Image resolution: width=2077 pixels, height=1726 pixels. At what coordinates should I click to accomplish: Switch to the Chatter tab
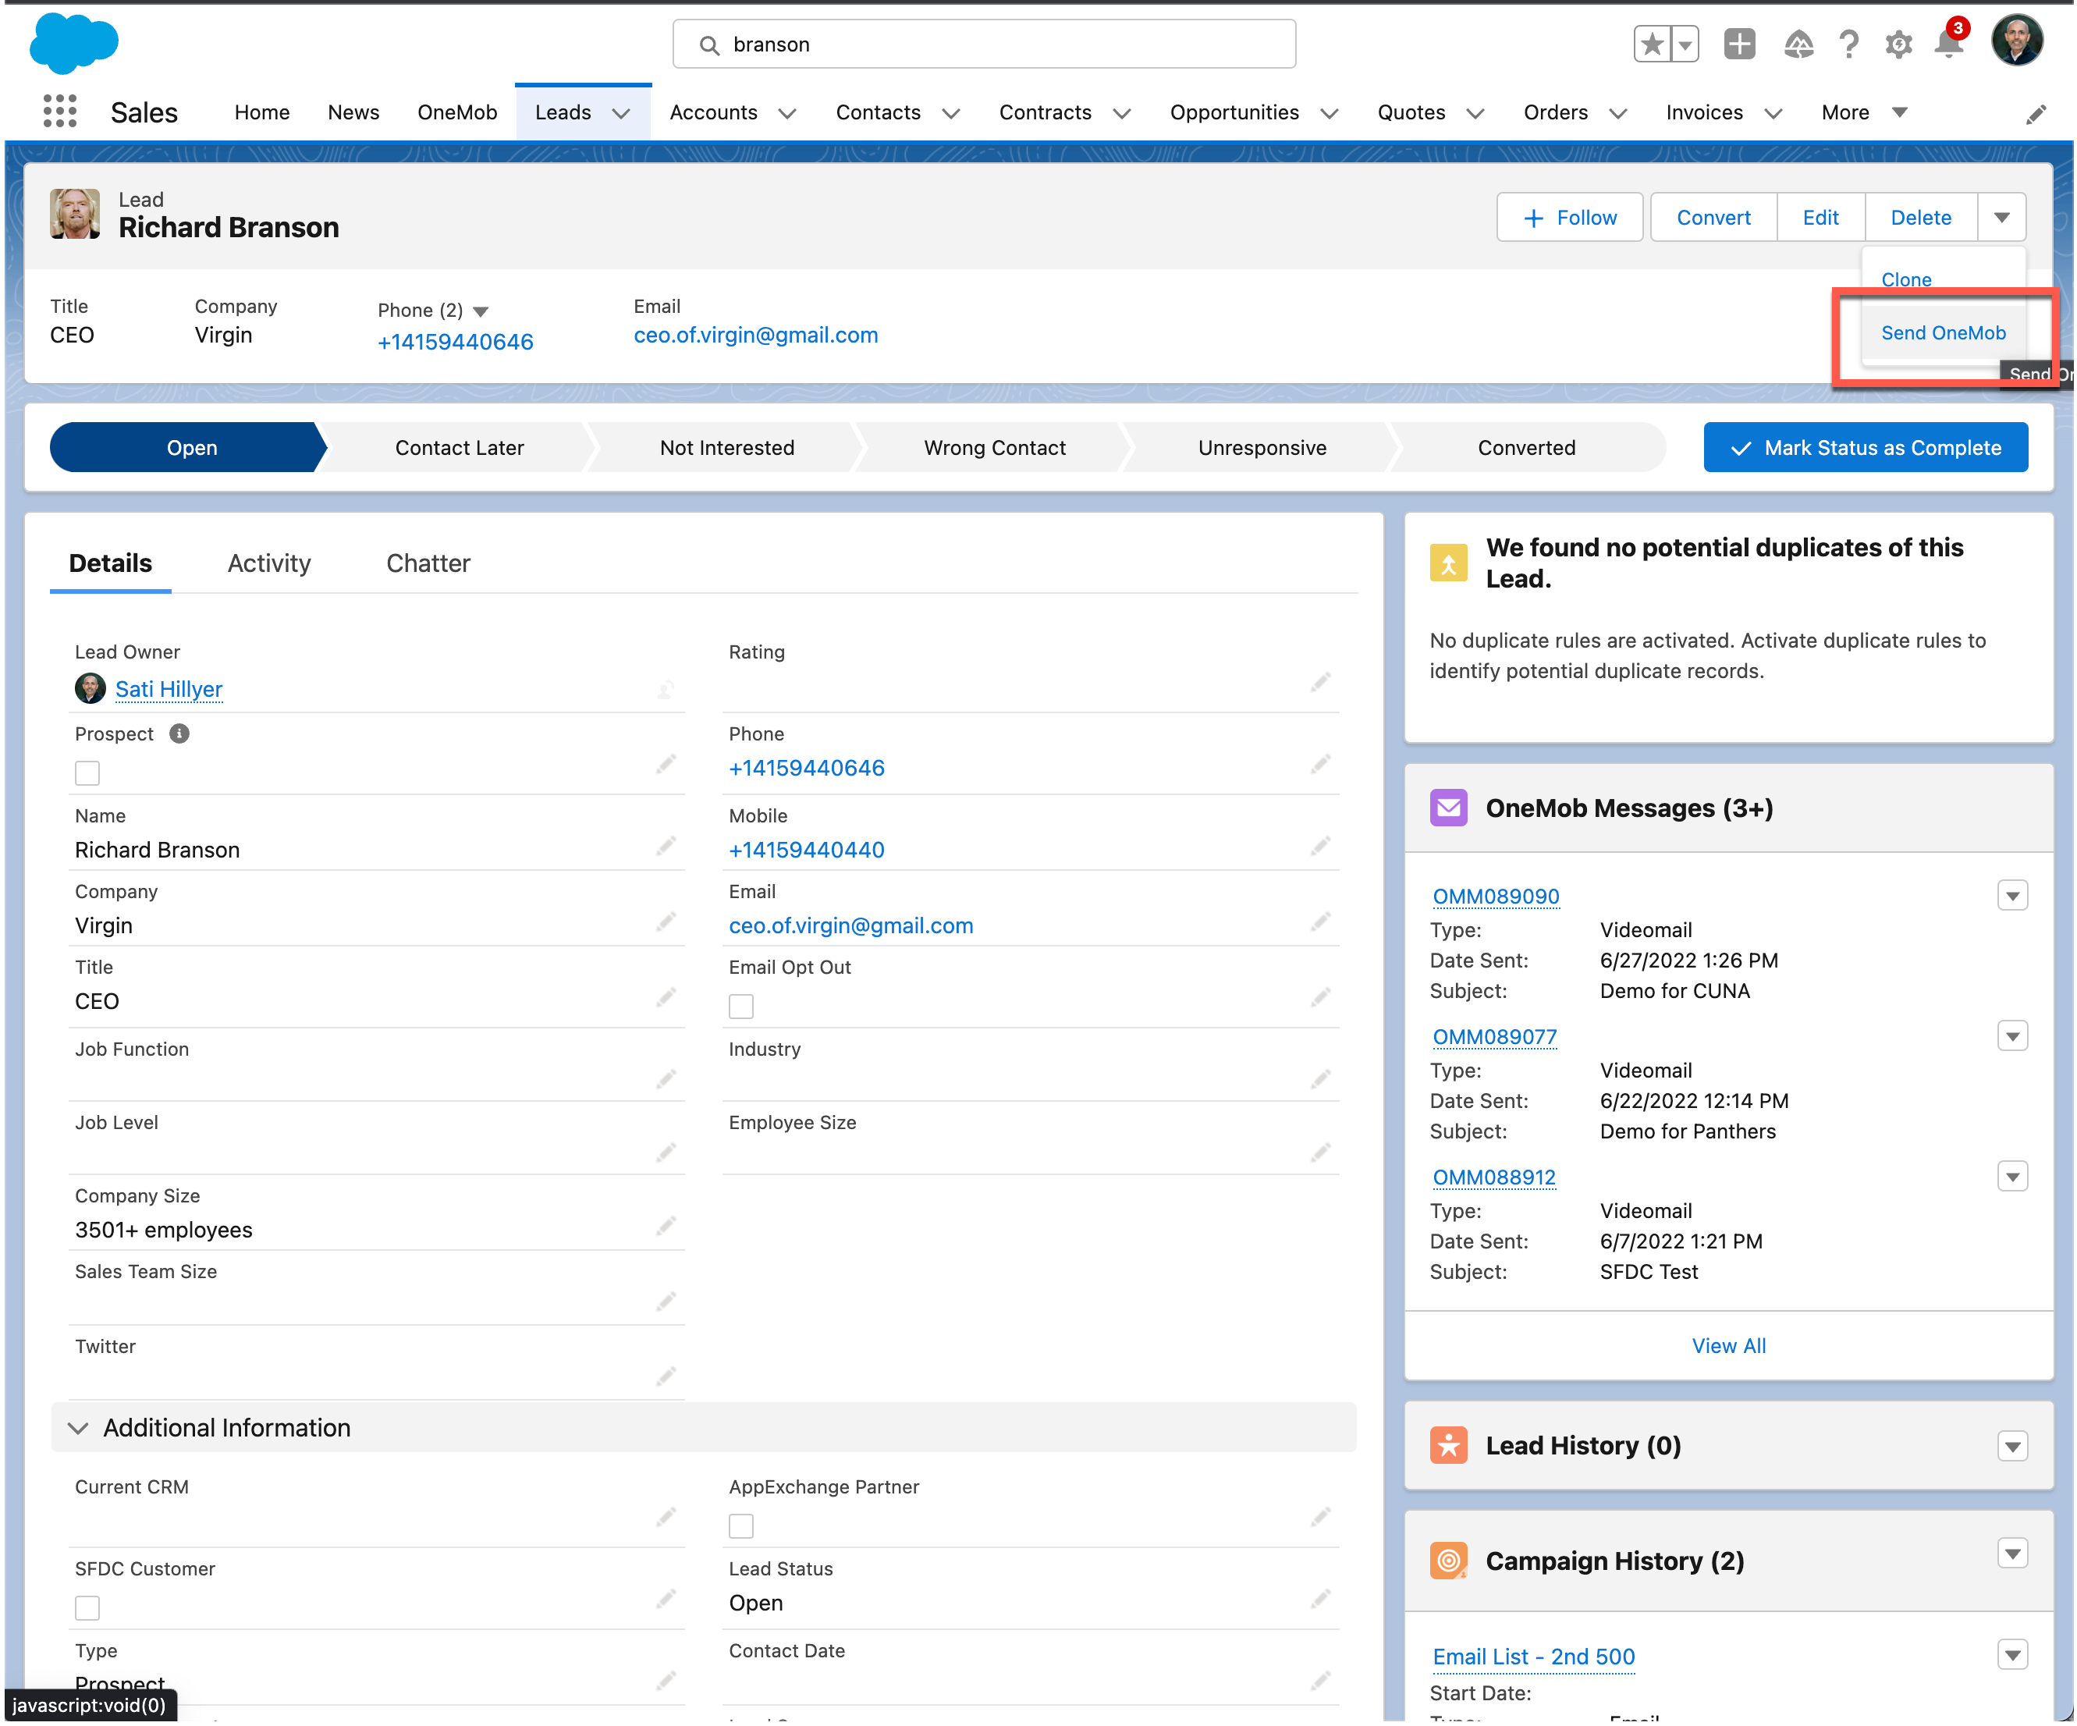pyautogui.click(x=428, y=564)
